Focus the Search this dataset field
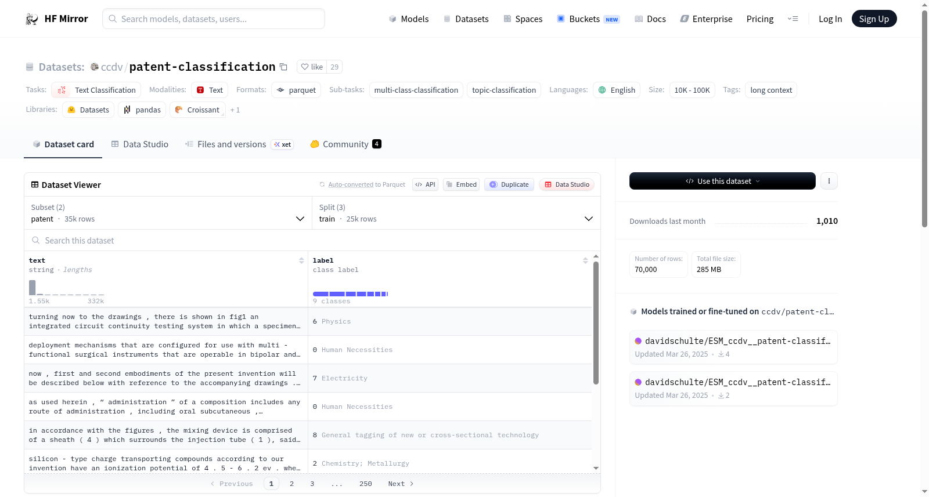Viewport: 929px width, 497px height. coord(312,240)
